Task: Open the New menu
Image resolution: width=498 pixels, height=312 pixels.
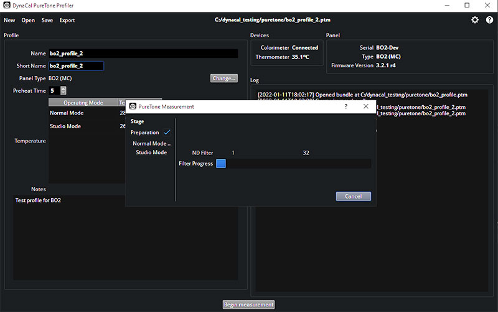Action: pyautogui.click(x=9, y=20)
